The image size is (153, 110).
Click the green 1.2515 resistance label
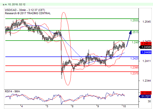pyautogui.click(x=135, y=32)
